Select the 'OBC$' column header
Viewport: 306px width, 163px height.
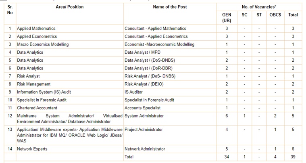pyautogui.click(x=275, y=15)
